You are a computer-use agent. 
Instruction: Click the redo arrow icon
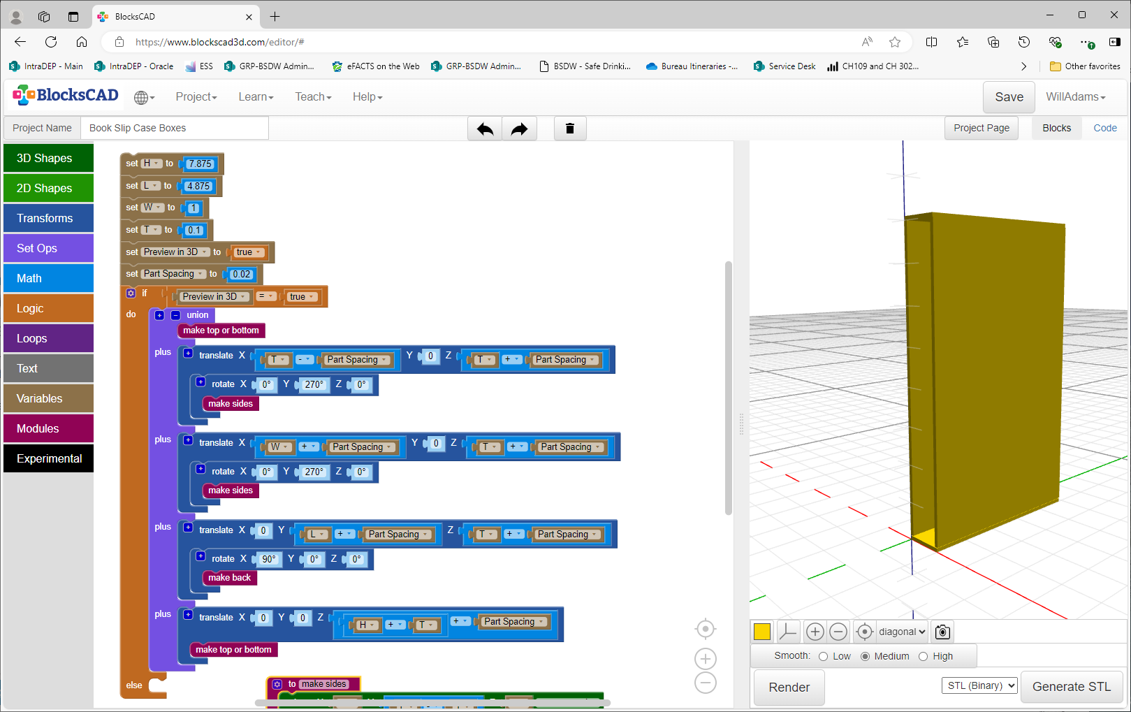tap(519, 129)
